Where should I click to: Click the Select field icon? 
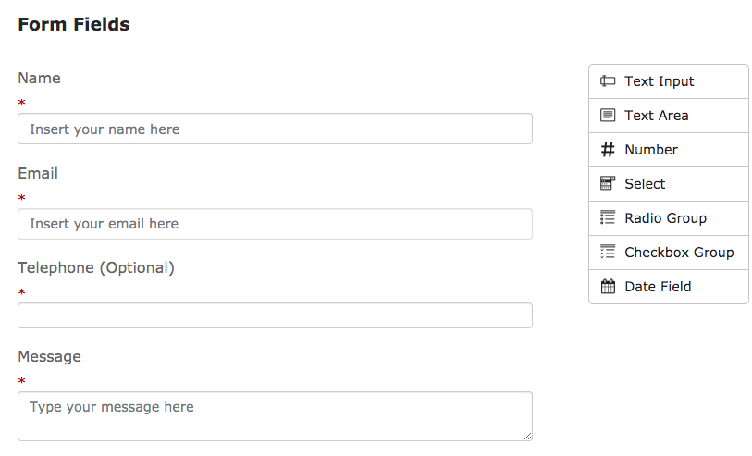coord(608,184)
